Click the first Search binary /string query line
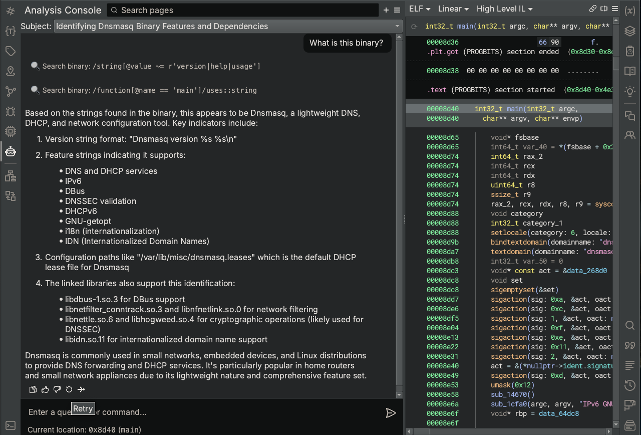Viewport: 641px width, 435px height. coord(145,66)
